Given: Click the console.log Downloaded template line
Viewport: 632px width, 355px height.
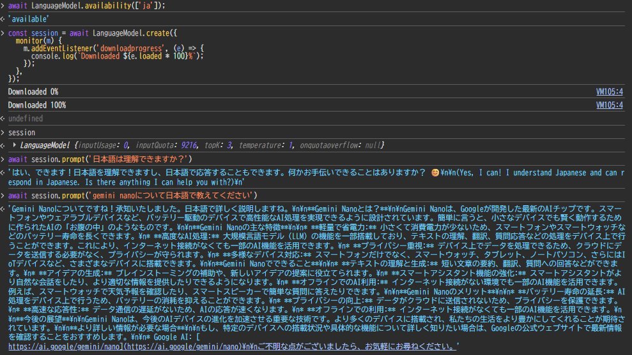Looking at the screenshot, I should click(118, 56).
